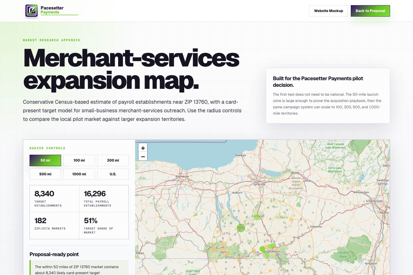The height and width of the screenshot is (275, 413).
Task: Select the 500 mi radius
Action: 45,174
